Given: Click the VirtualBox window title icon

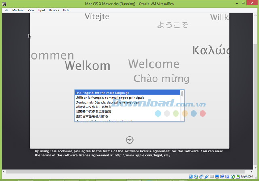Looking at the screenshot, I should (4, 4).
